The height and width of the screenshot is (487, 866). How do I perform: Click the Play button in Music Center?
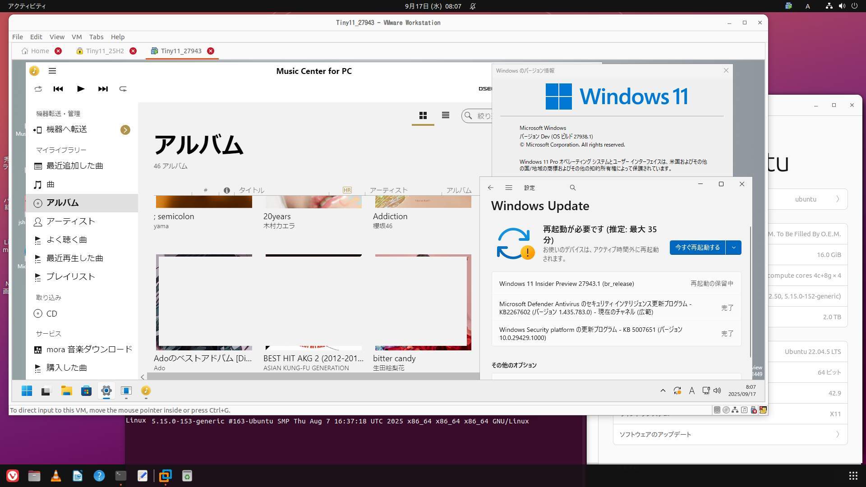tap(81, 89)
